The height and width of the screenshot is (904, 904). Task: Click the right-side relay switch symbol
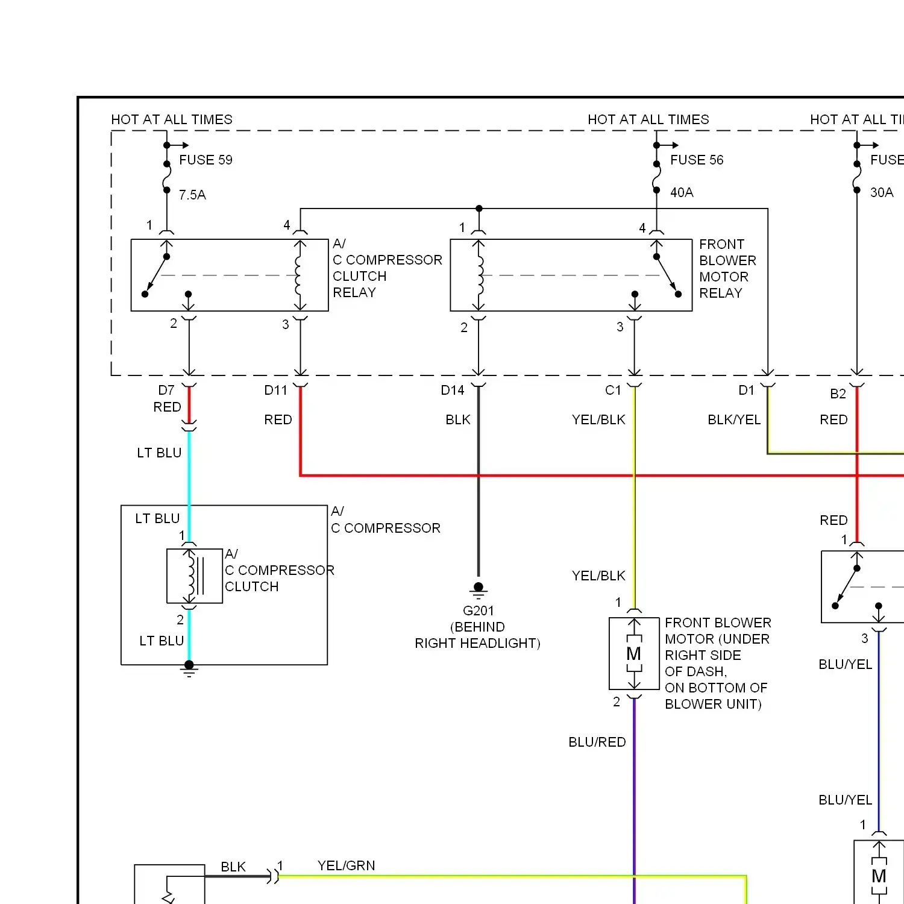pos(857,588)
